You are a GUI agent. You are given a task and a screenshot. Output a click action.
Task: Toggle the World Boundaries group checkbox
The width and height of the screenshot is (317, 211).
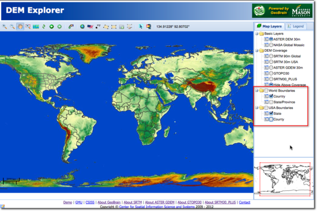pyautogui.click(x=266, y=91)
